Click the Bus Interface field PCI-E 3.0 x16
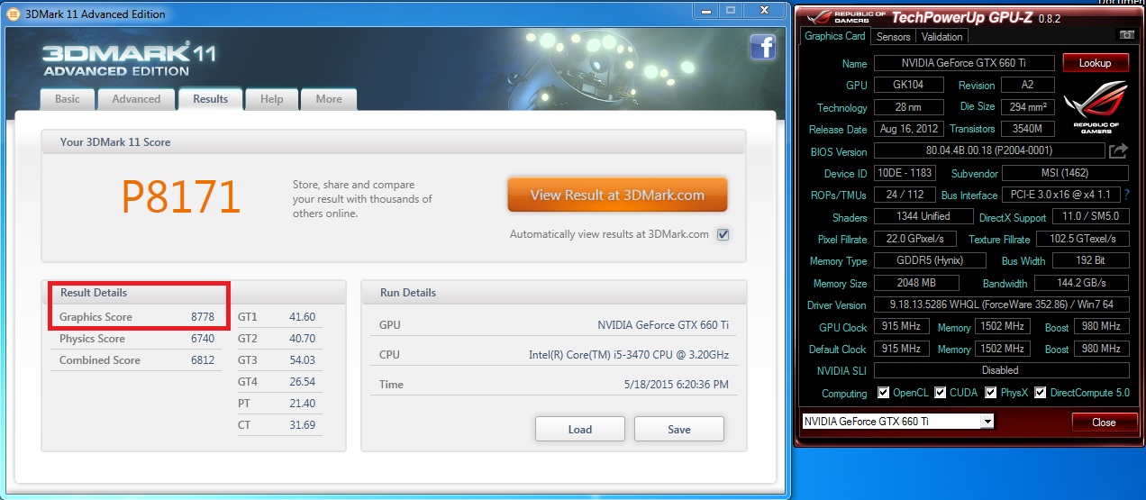1146x500 pixels. coord(1061,195)
